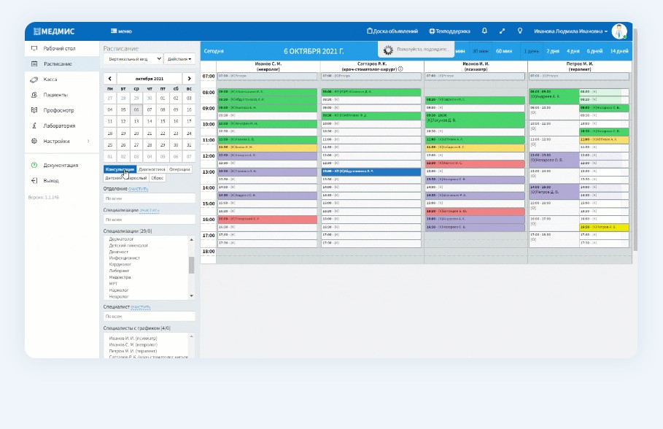The width and height of the screenshot is (663, 429).
Task: Go to previous month in calendar
Action: 110,78
